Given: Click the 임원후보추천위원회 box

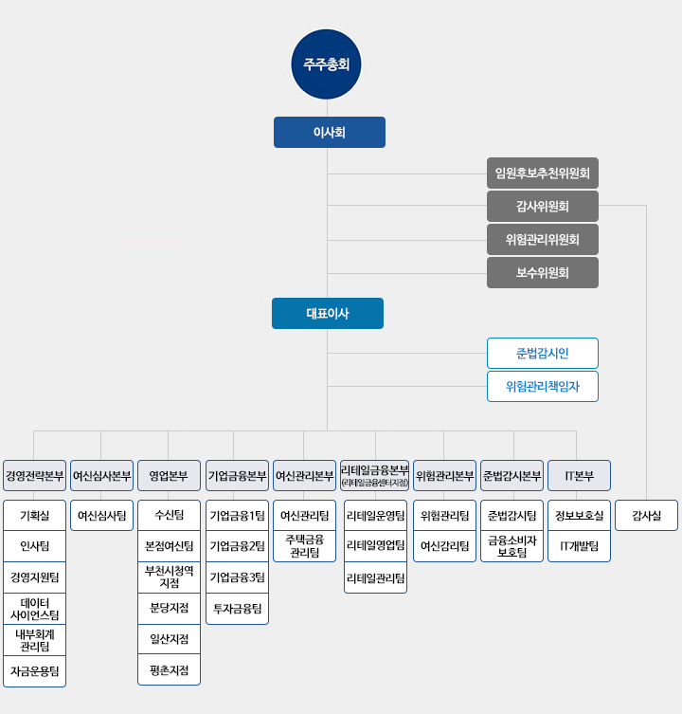Looking at the screenshot, I should 543,173.
